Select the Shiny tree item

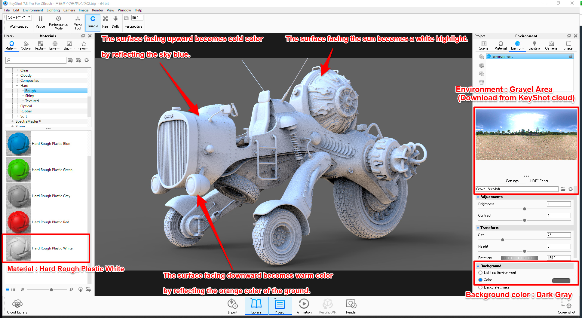click(x=29, y=96)
